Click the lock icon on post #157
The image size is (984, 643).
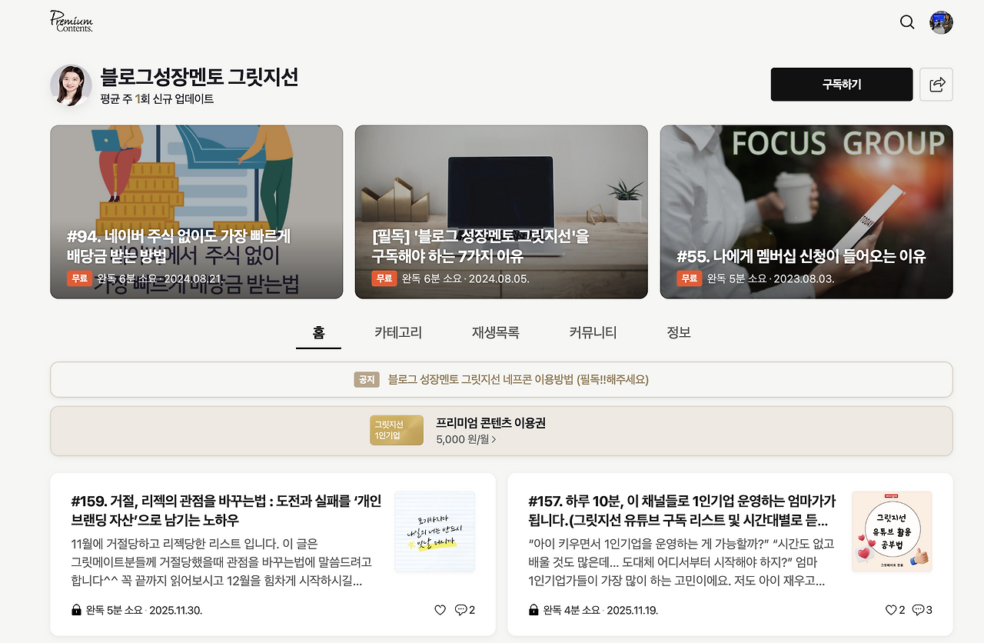[534, 610]
